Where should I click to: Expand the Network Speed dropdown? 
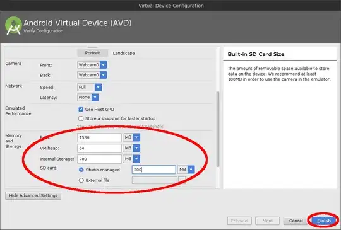(99, 87)
